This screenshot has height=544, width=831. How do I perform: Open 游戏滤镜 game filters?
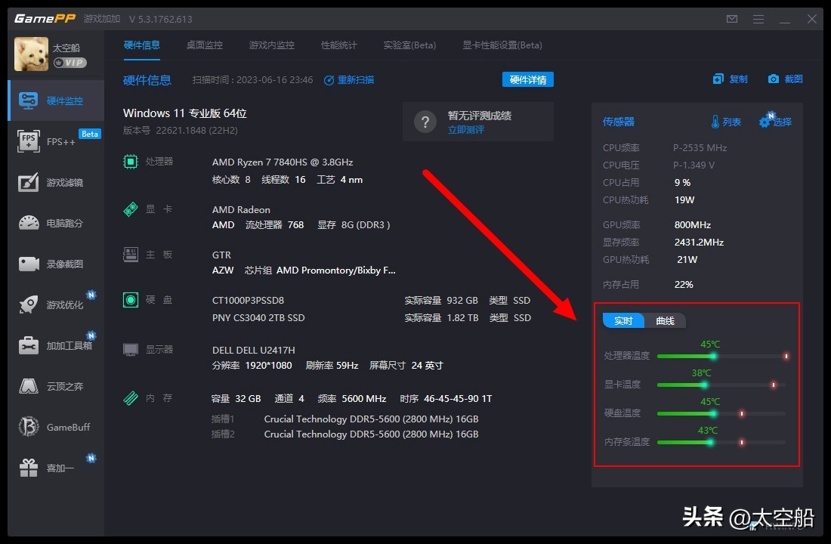click(x=57, y=182)
